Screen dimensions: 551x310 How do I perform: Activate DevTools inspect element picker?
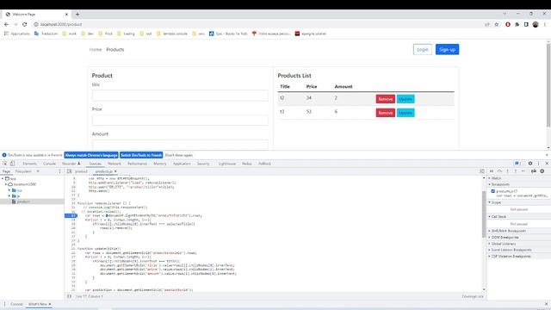[x=4, y=164]
